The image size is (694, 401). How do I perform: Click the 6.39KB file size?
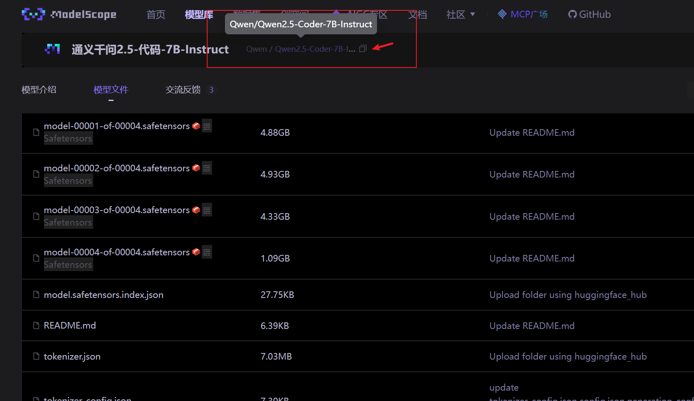point(275,326)
